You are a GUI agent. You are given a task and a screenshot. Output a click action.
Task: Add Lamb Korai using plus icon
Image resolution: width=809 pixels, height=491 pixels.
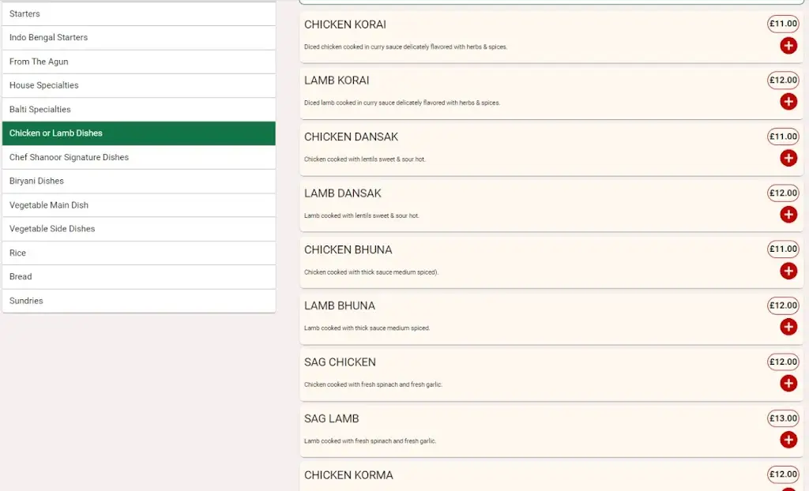pyautogui.click(x=788, y=102)
